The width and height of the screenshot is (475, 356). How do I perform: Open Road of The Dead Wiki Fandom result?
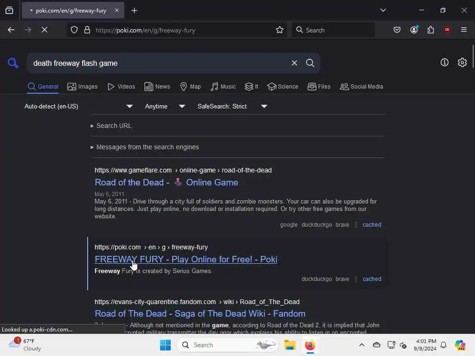[200, 314]
